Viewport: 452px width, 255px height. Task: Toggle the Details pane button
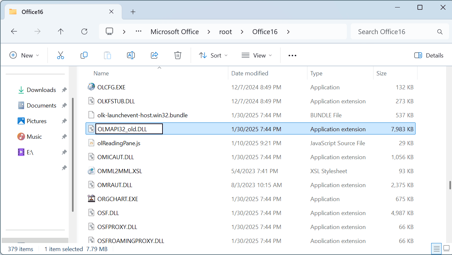[x=429, y=55]
